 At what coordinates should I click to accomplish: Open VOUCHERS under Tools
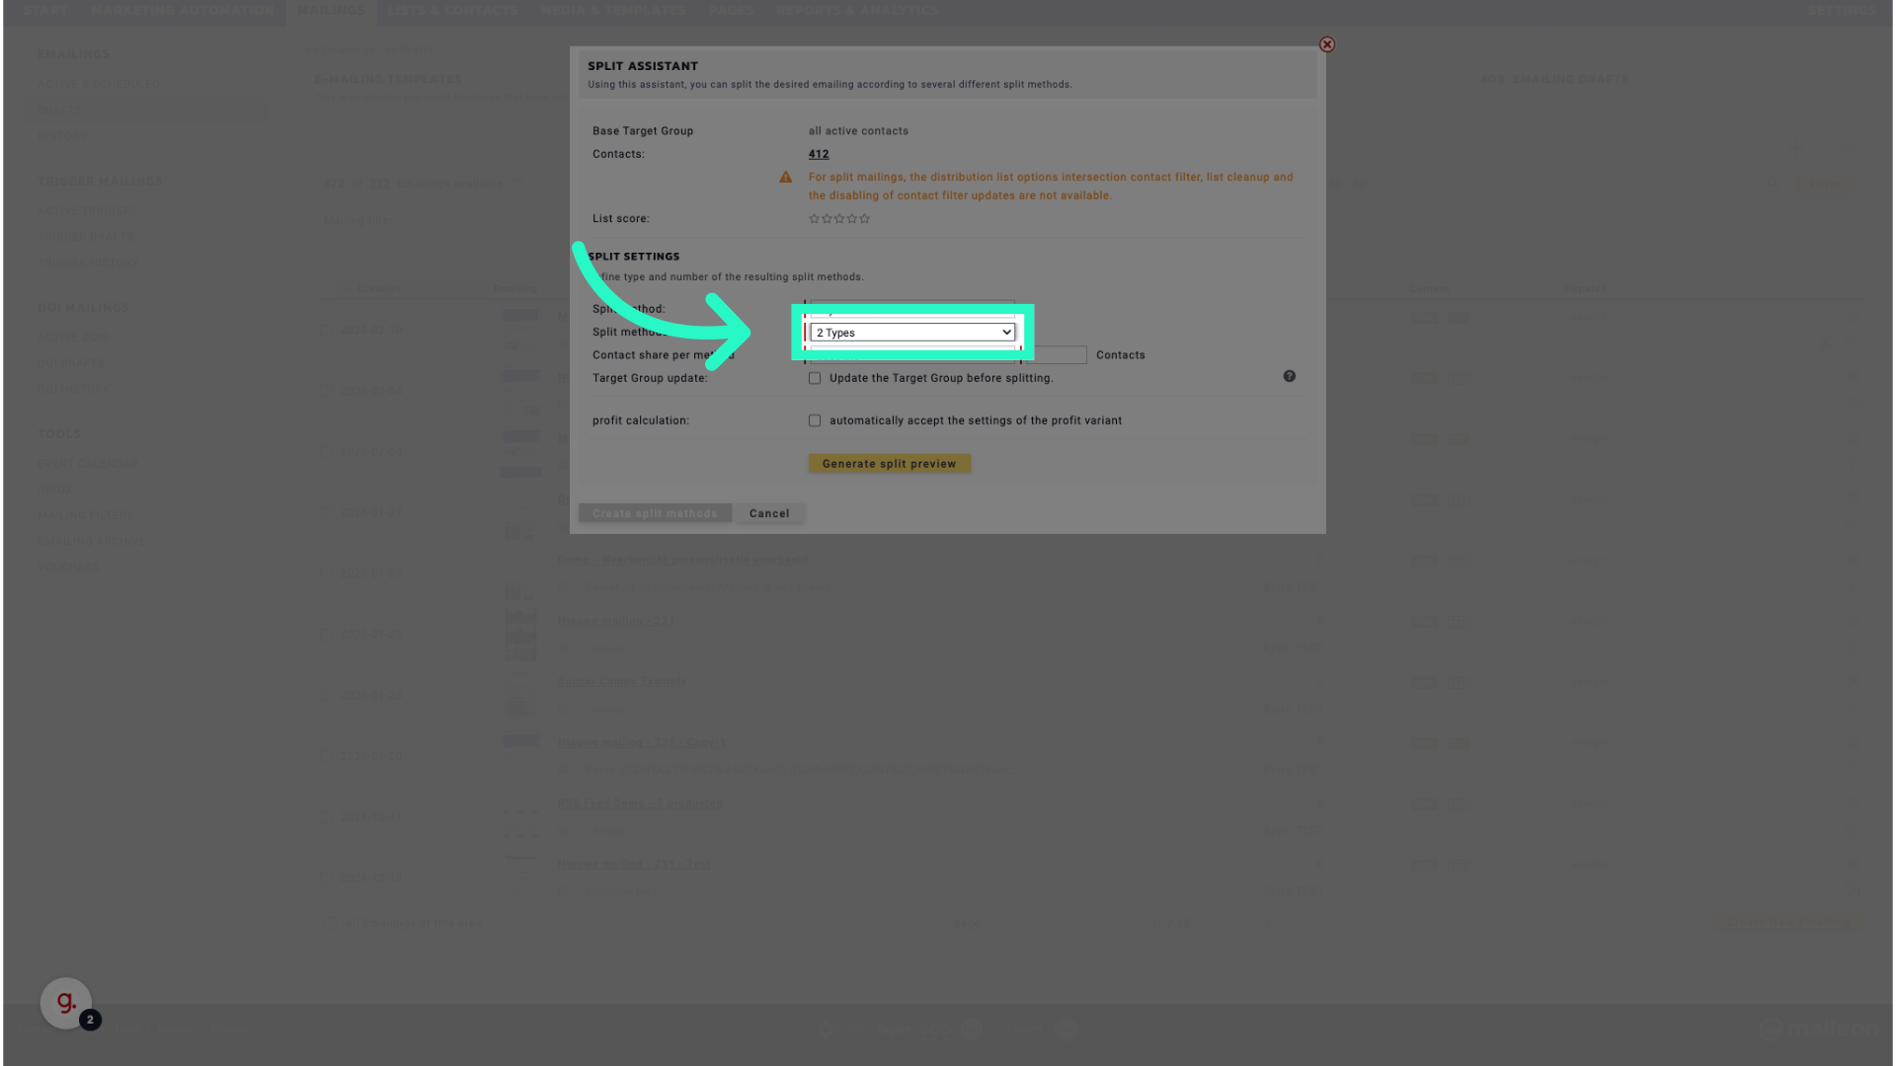click(x=69, y=568)
